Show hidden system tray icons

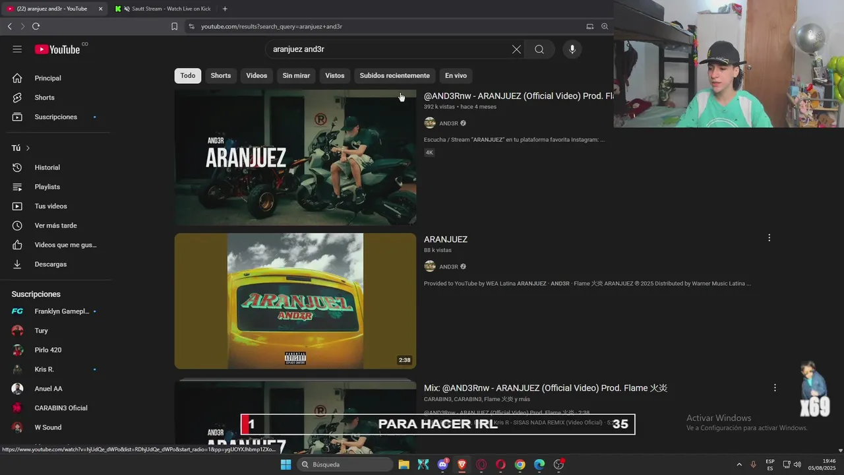pyautogui.click(x=738, y=464)
